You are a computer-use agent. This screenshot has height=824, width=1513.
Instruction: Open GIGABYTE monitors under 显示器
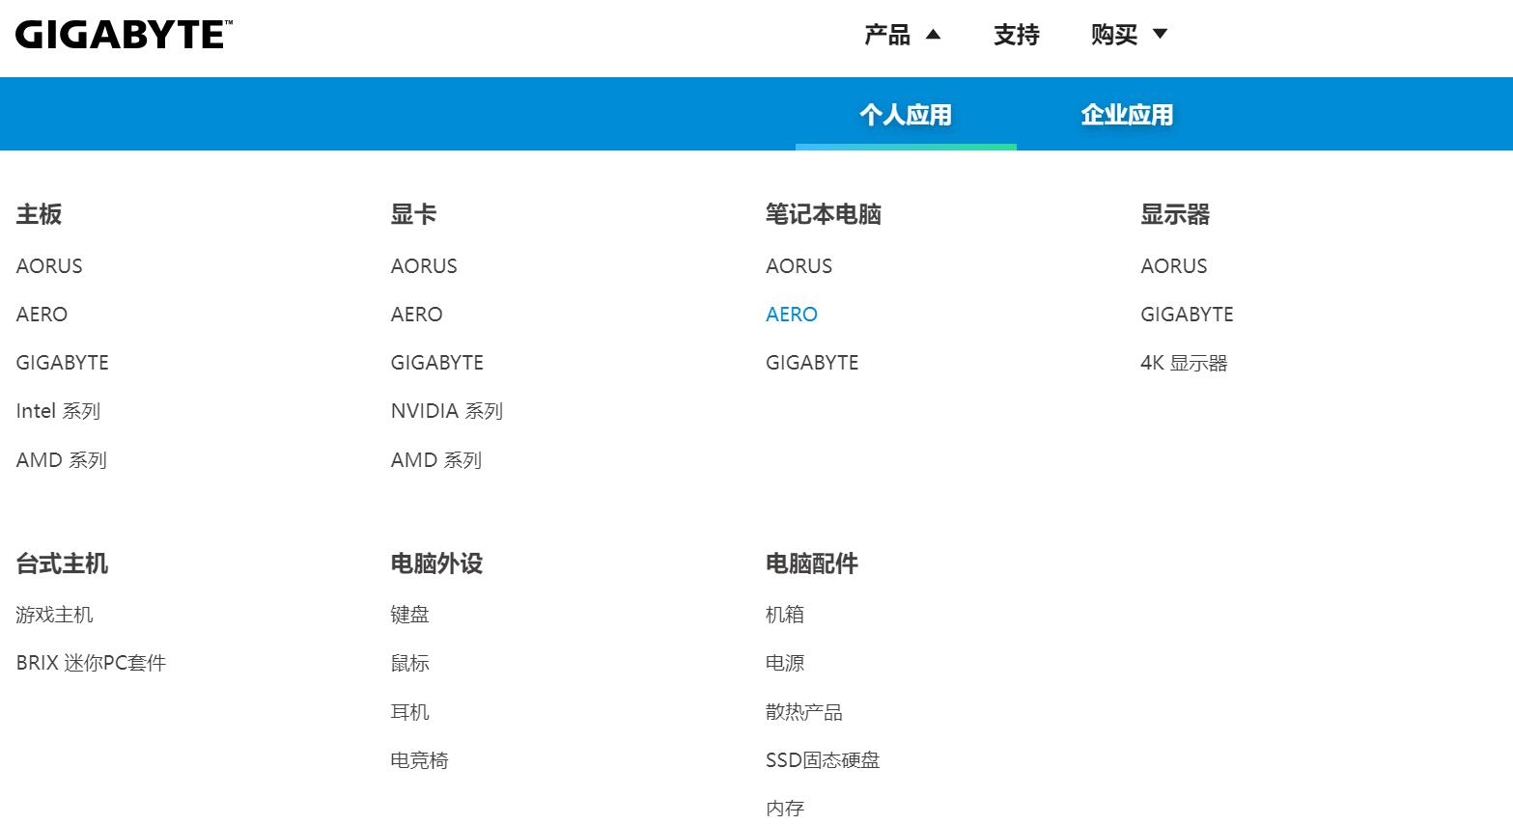[1187, 314]
